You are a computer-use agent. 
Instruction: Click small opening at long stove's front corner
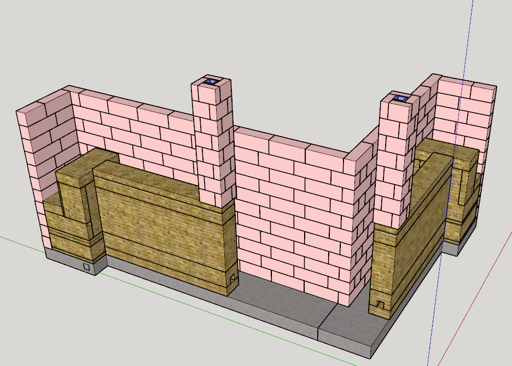[x=232, y=279]
